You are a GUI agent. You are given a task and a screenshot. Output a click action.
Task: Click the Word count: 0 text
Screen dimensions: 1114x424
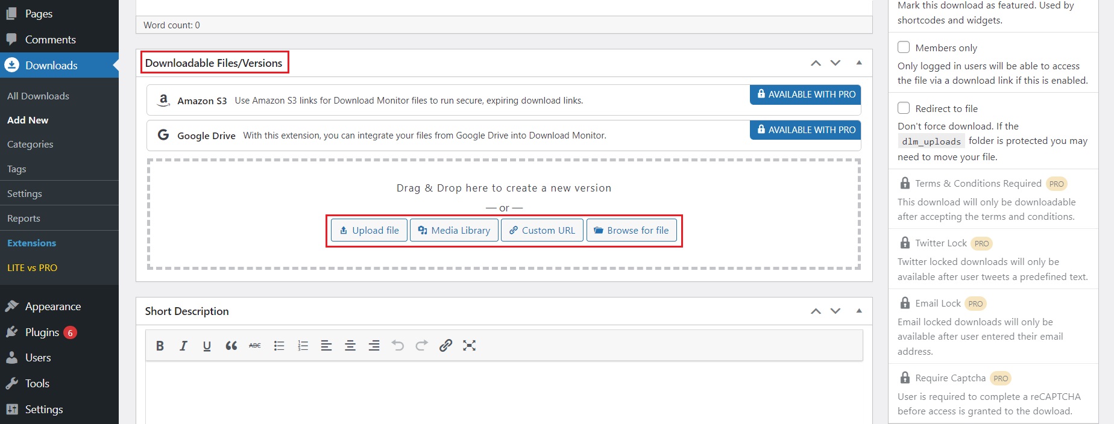pos(172,25)
